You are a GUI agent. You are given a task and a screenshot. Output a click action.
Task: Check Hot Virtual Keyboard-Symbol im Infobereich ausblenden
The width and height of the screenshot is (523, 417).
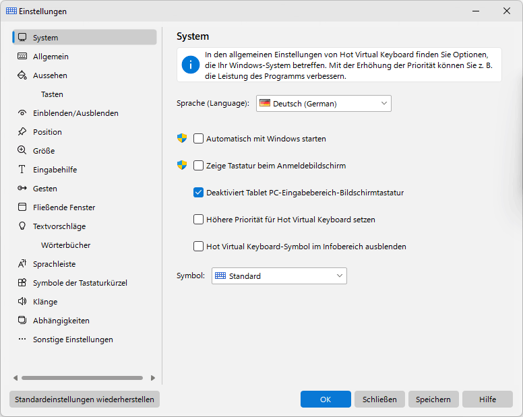[x=198, y=247]
